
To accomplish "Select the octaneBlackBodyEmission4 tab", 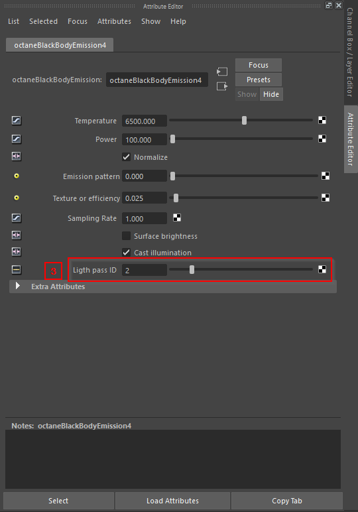I will coord(60,45).
